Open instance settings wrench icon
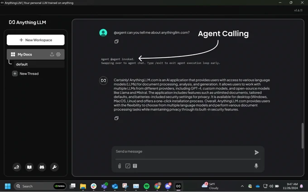The height and width of the screenshot is (192, 308). click(54, 167)
